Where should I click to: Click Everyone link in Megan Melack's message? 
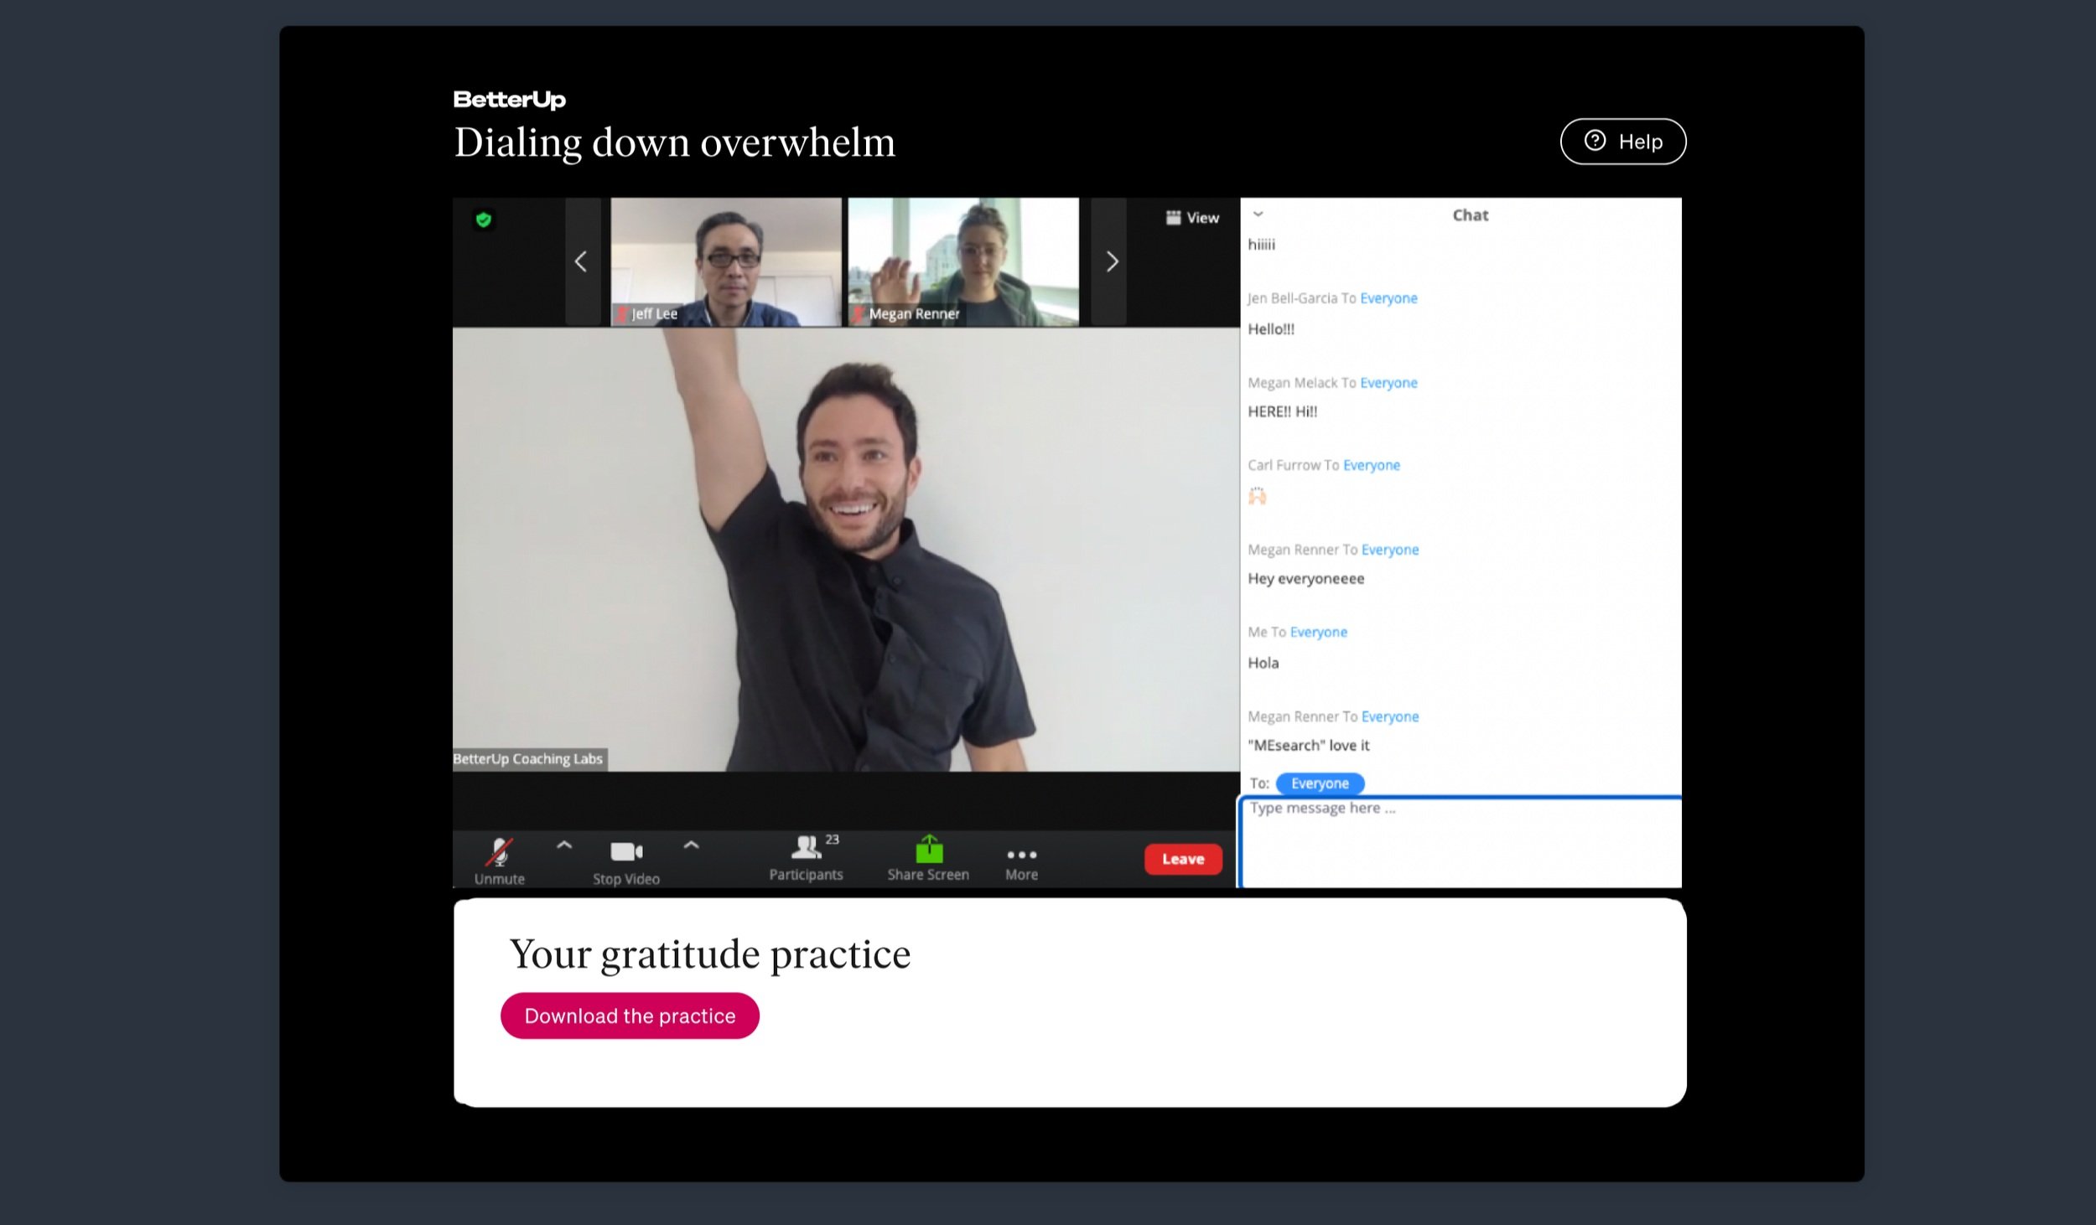(x=1388, y=383)
